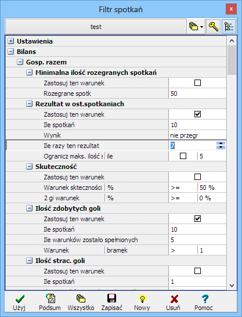Open the Podsum summary icon
The height and width of the screenshot is (317, 242).
50,302
